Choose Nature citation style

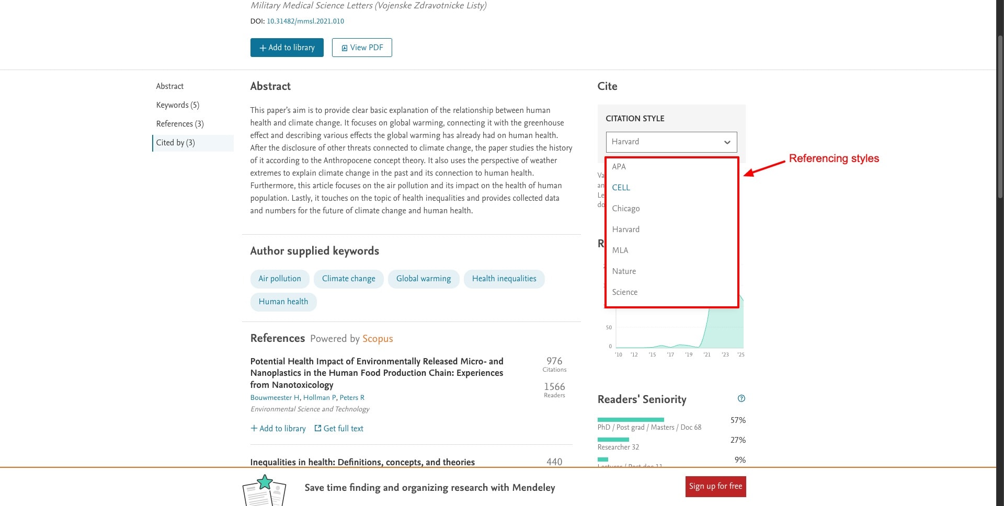tap(624, 271)
